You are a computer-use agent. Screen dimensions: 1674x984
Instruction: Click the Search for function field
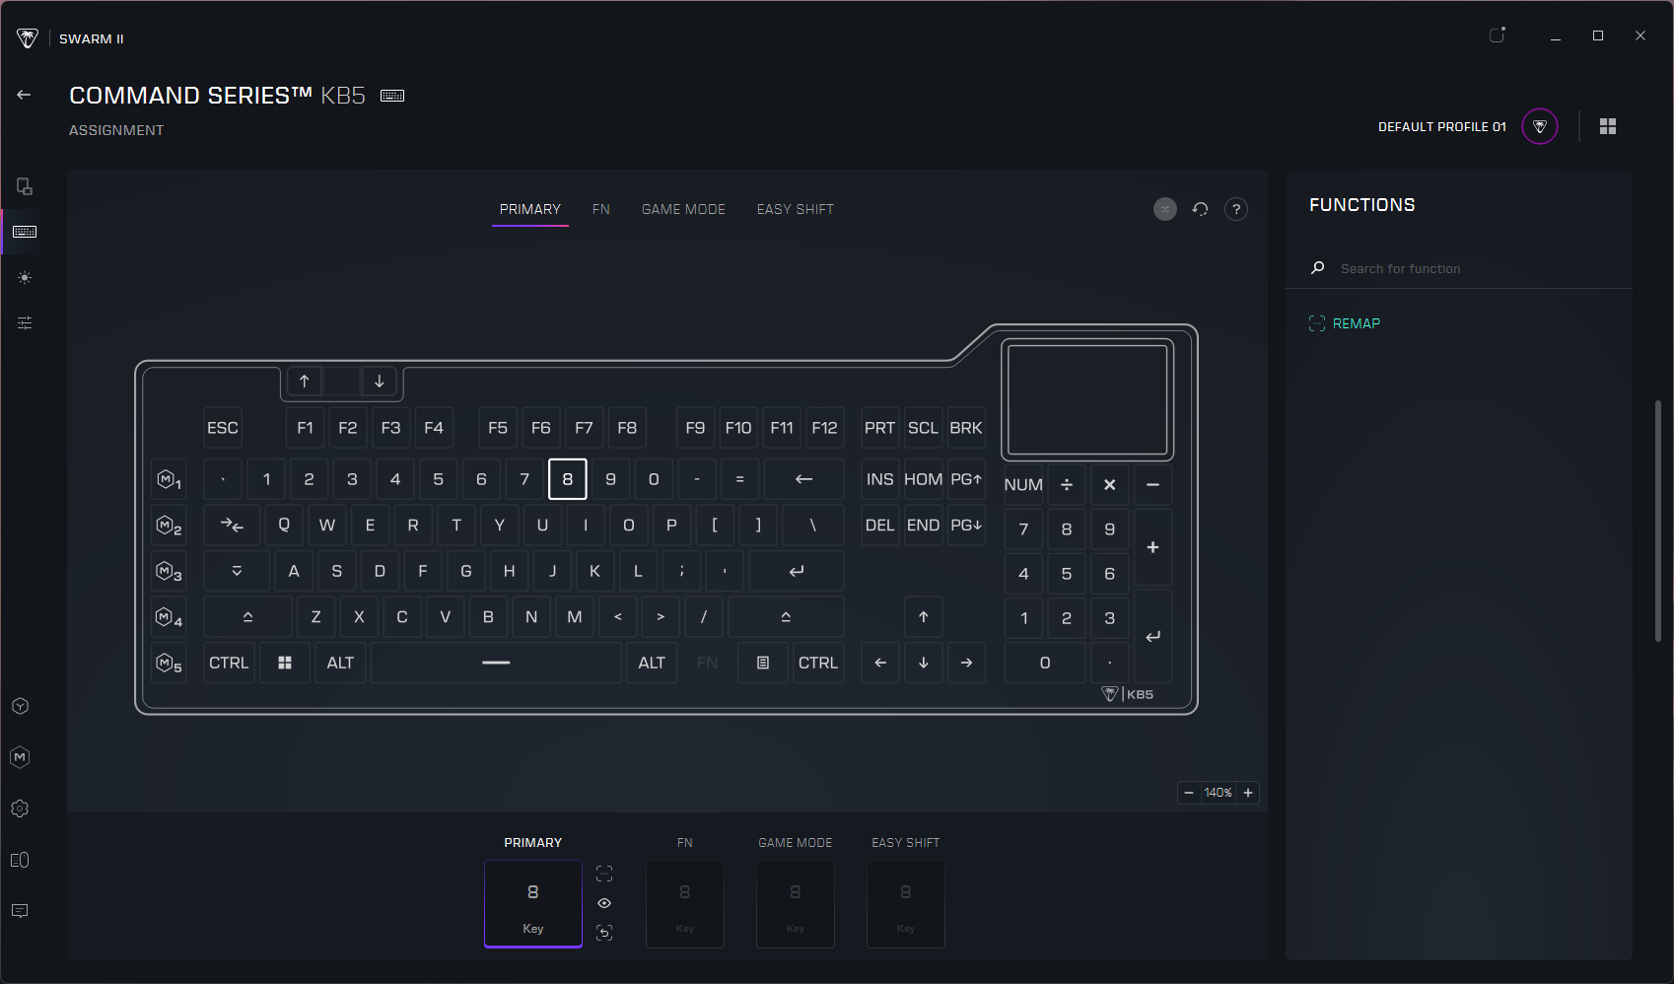[x=1459, y=268]
